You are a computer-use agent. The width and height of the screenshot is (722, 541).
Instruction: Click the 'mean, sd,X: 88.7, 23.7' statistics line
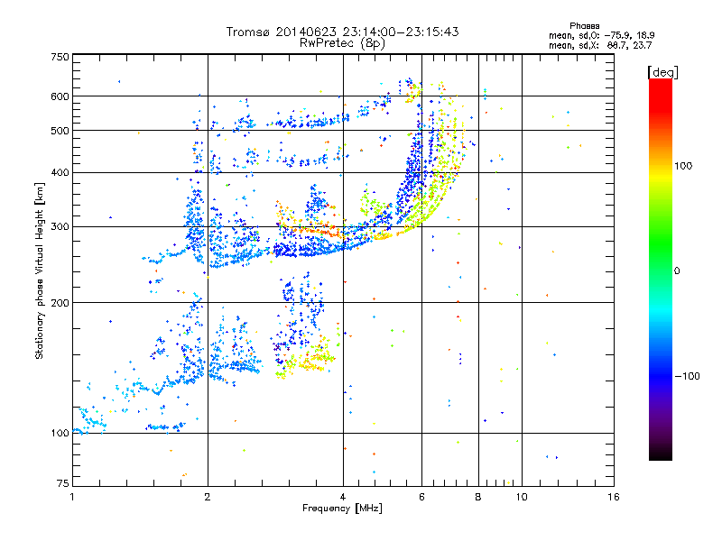600,45
